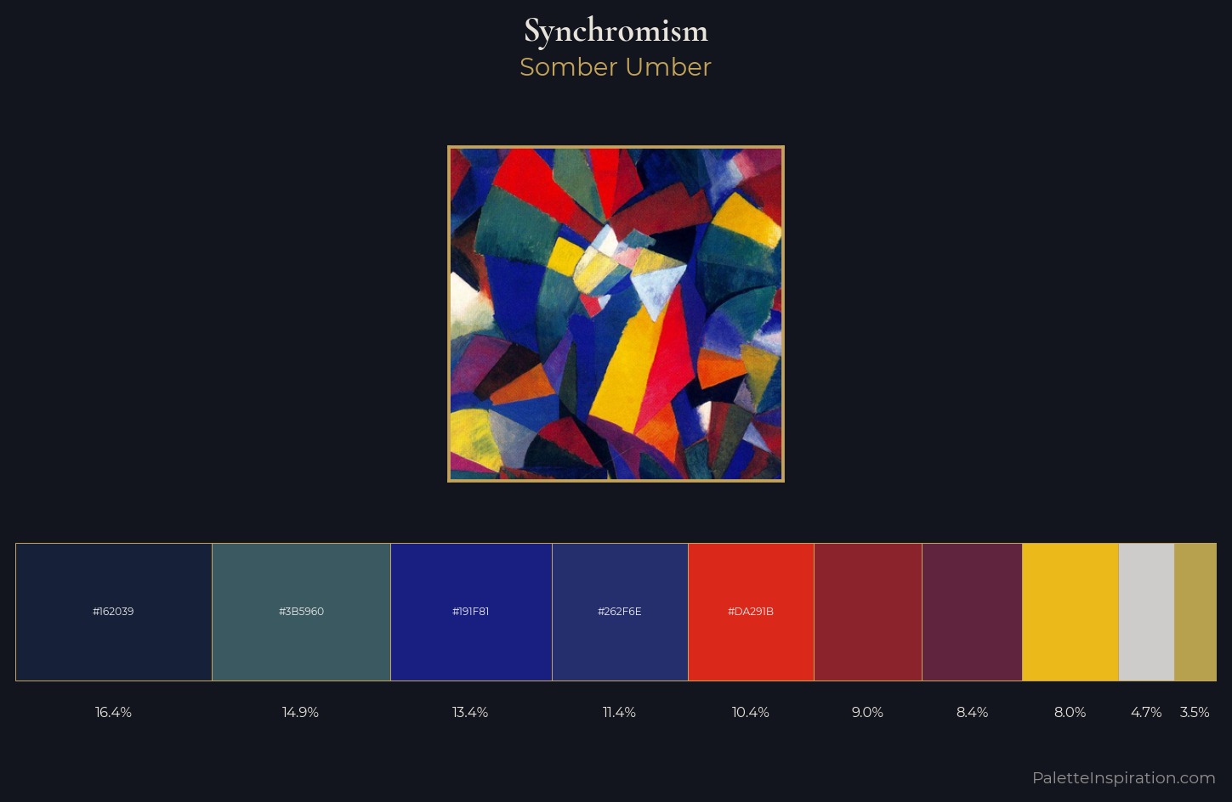Click the 11.4% percentage label
Viewport: 1232px width, 802px height.
(619, 712)
